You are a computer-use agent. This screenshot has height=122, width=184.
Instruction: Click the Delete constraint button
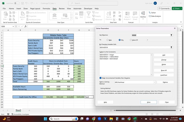point(164,64)
